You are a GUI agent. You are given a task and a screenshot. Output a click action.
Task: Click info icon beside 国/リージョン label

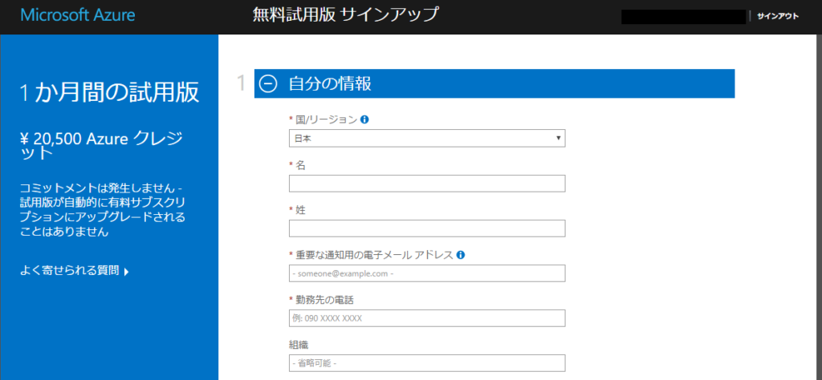point(364,119)
